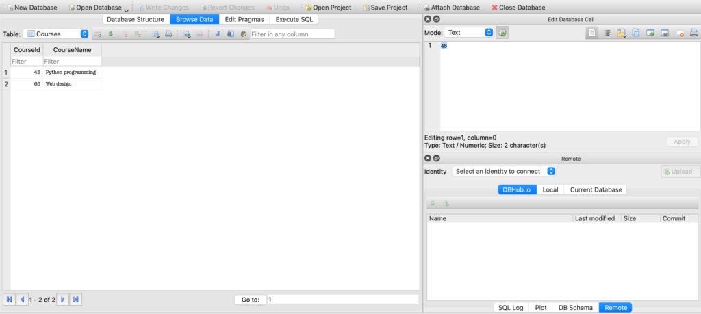Click the New Database toolbar button
Image resolution: width=701 pixels, height=314 pixels.
coord(31,8)
